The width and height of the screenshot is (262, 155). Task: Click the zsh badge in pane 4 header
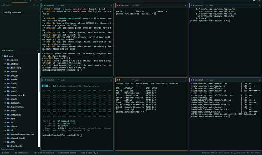click(x=137, y=80)
